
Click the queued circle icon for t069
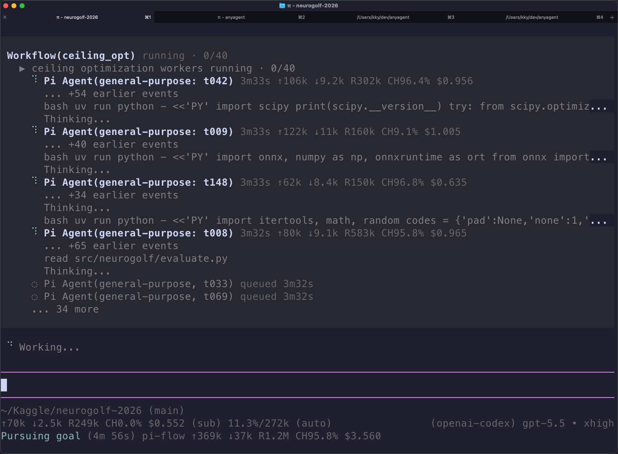click(35, 297)
